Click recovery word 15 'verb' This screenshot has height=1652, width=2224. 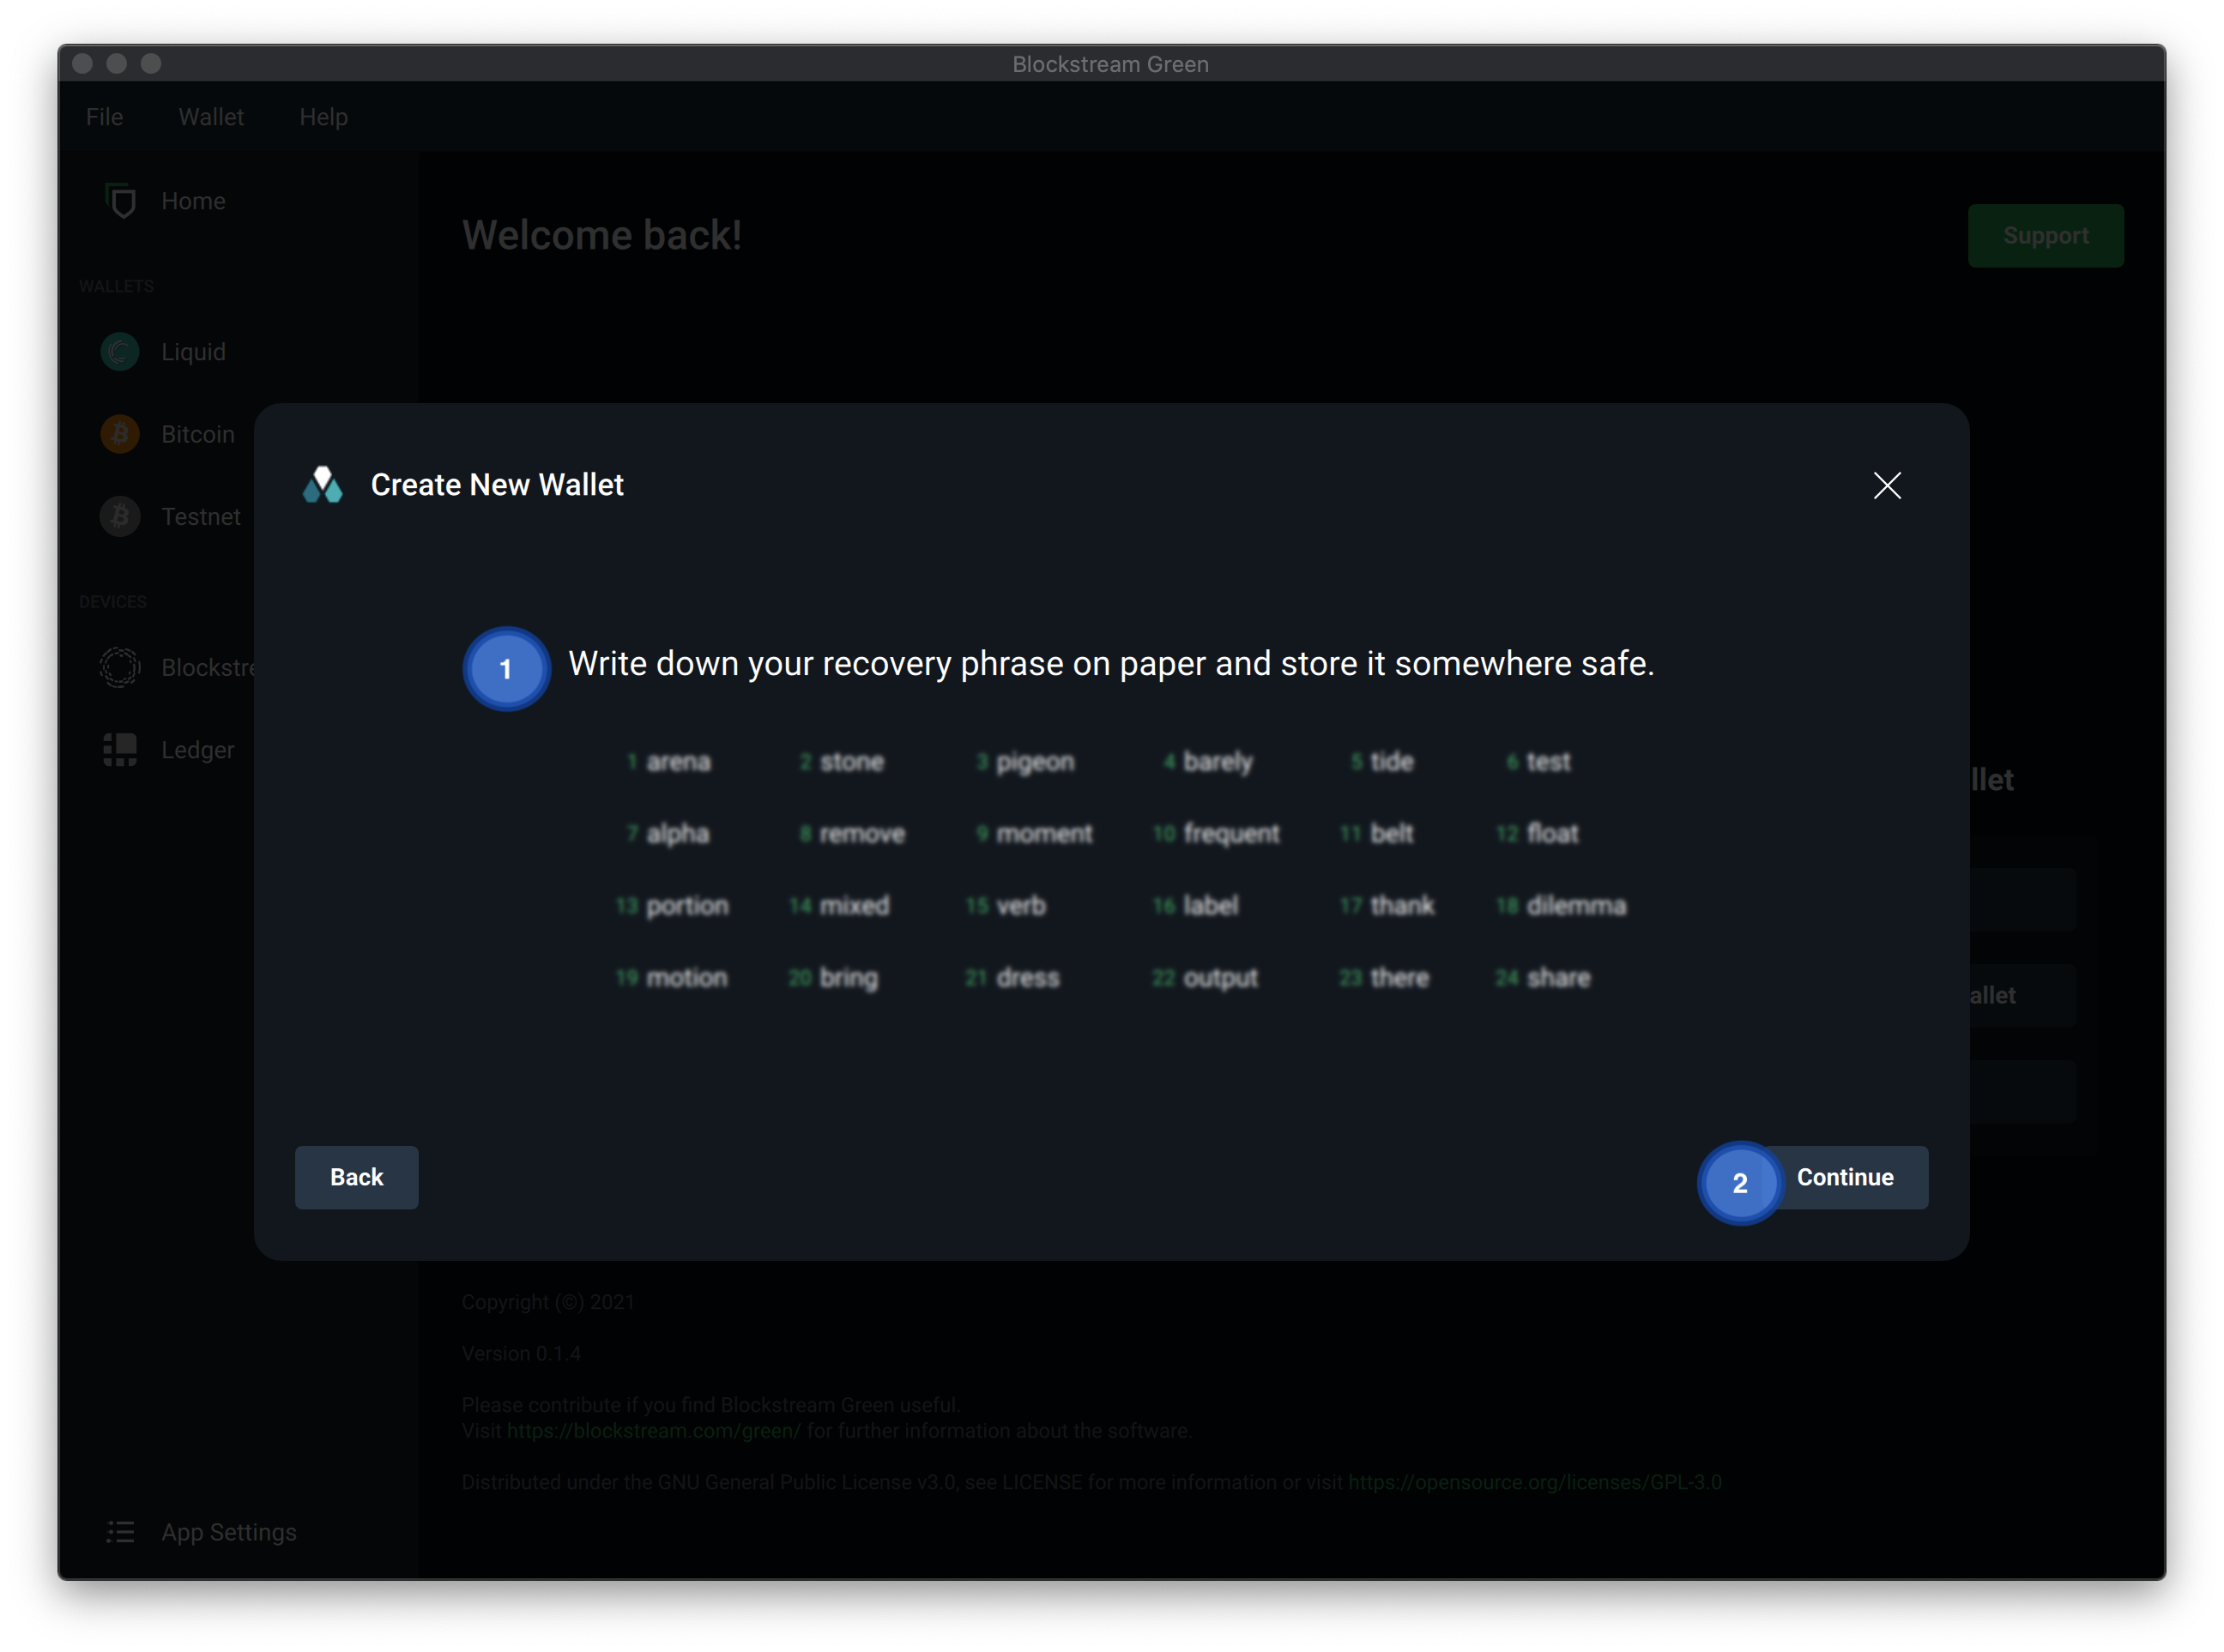pos(1020,906)
